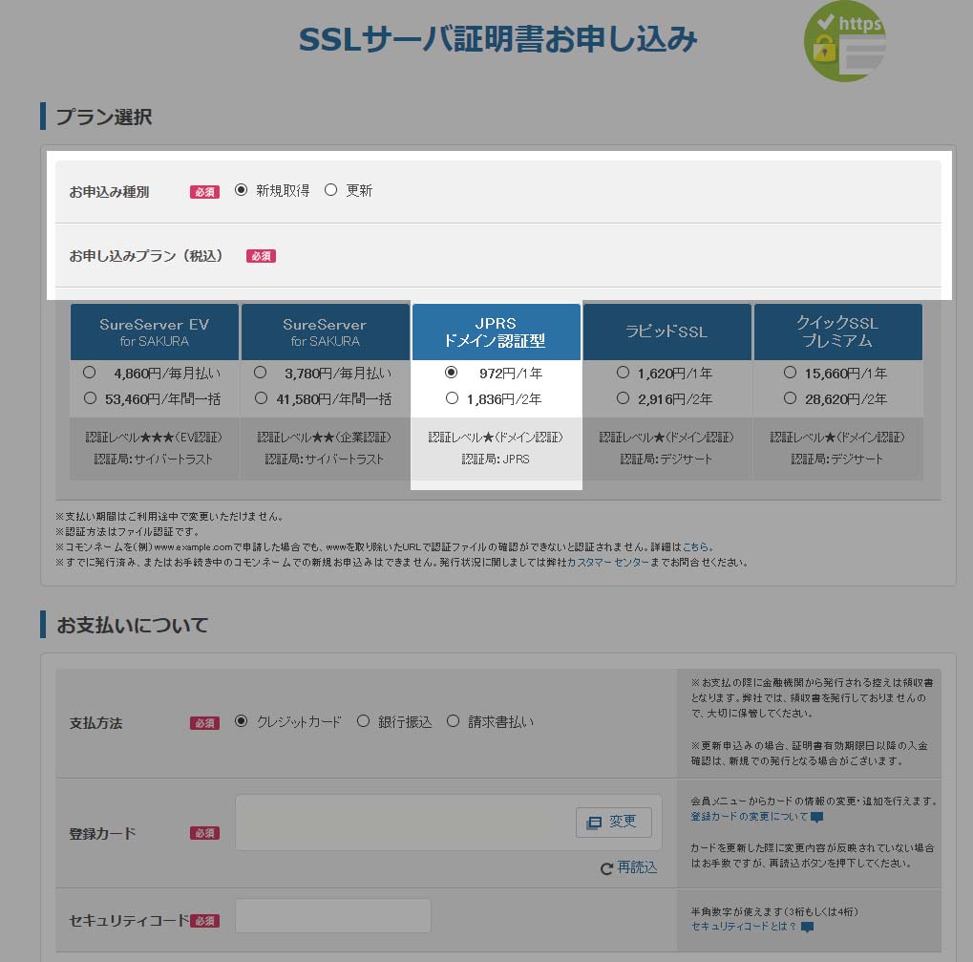The width and height of the screenshot is (973, 962).
Task: Select クイックSSL 15,660円/1年 plan
Action: [x=790, y=373]
